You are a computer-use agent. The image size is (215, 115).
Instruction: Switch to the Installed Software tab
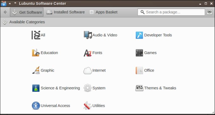(65, 12)
